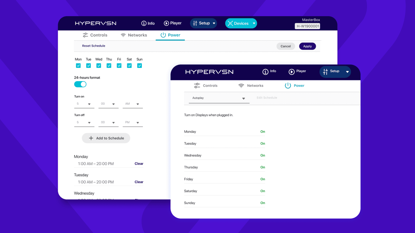Disable the 24-hours format toggle
The image size is (415, 233).
[80, 84]
